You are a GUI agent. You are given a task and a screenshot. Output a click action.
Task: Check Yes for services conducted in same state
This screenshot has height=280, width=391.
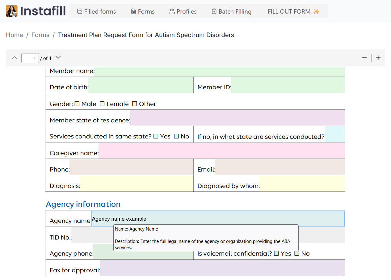(x=156, y=136)
